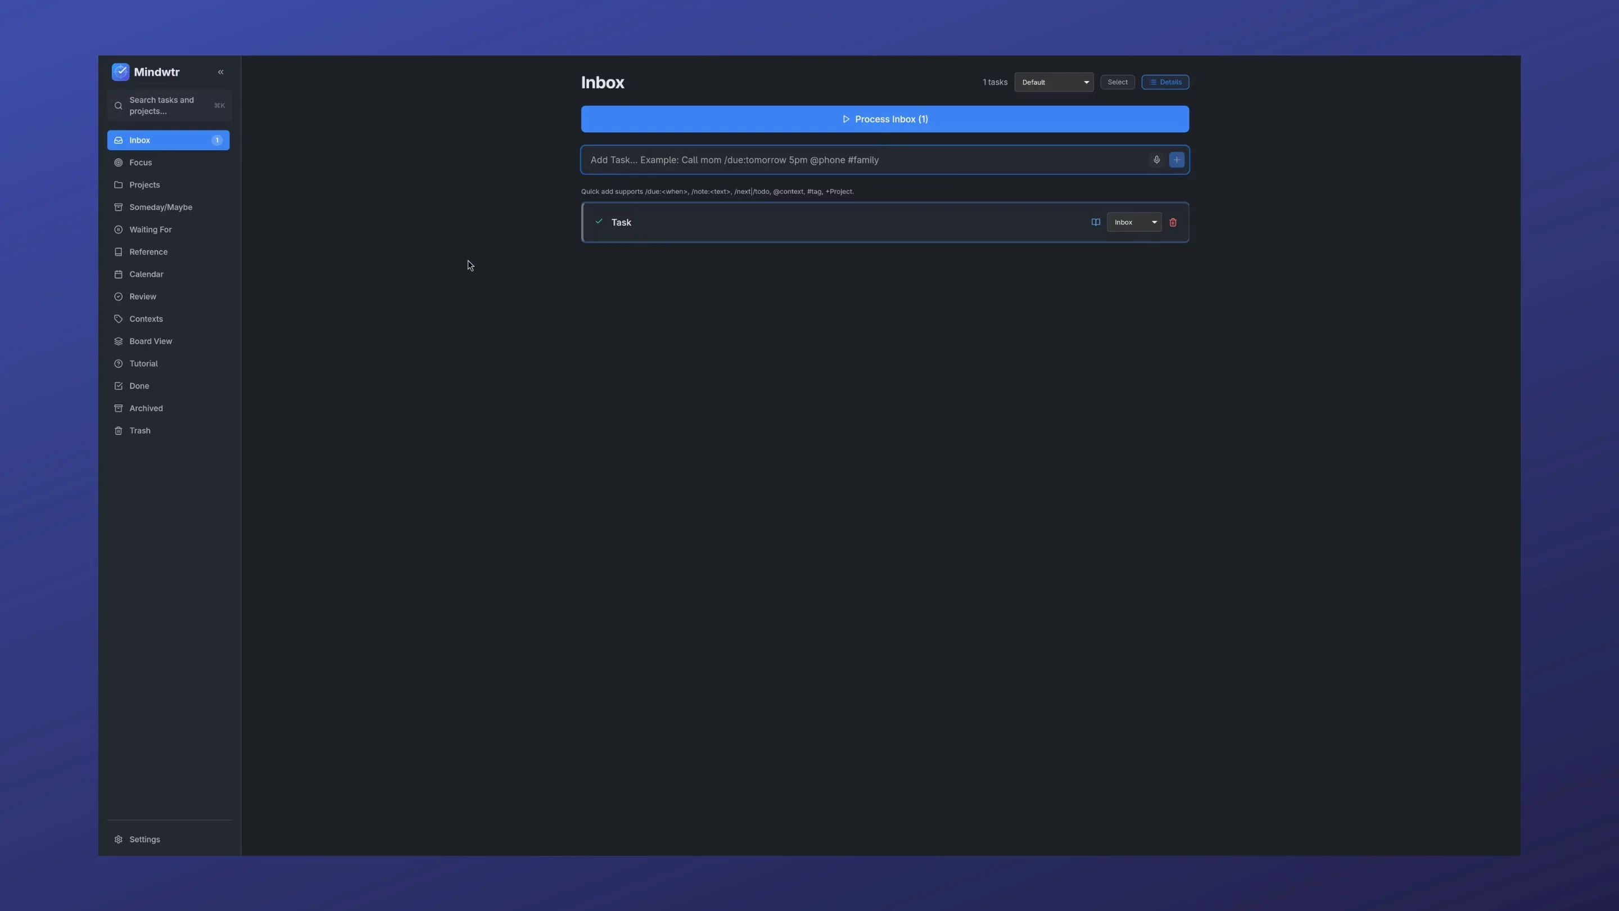
Task: Toggle the green checkmark on the Task
Action: coord(598,222)
